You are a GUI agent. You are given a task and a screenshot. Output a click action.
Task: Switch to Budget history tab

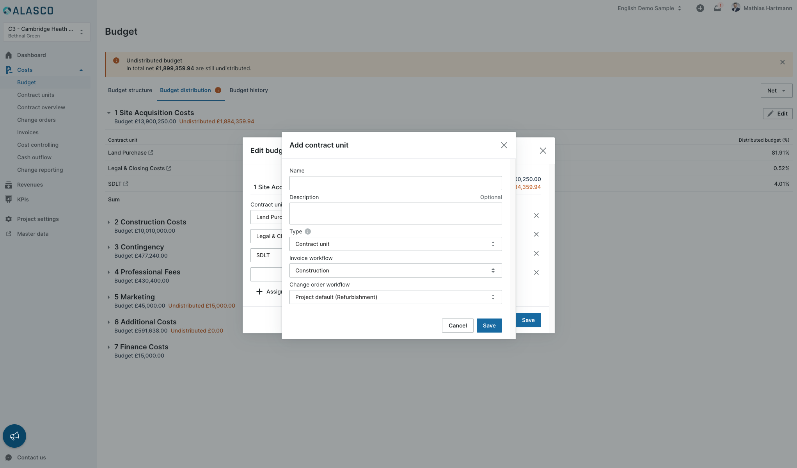249,90
